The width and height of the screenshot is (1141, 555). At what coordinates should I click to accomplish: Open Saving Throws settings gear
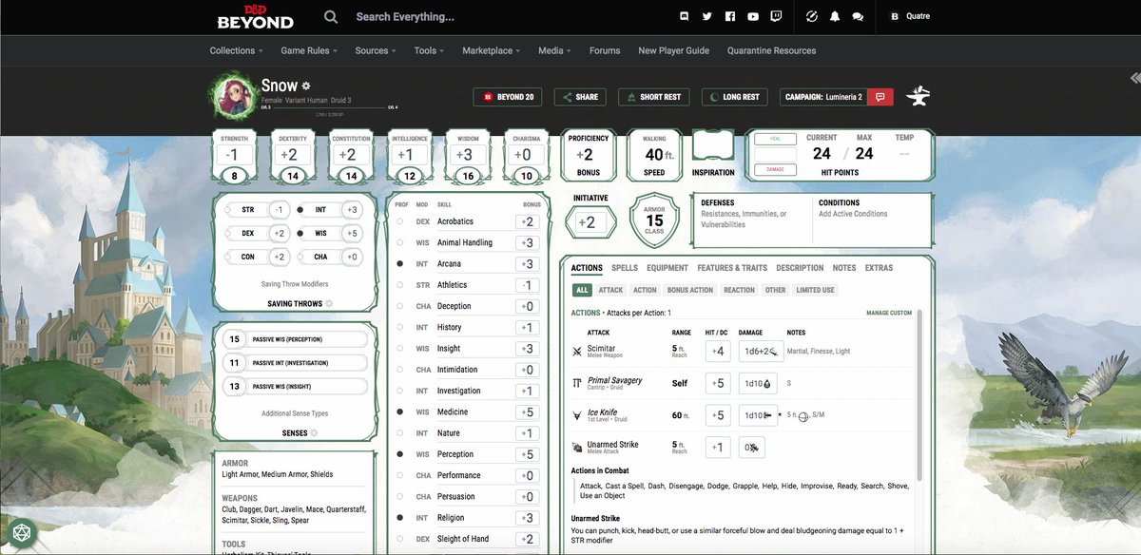[x=329, y=304]
